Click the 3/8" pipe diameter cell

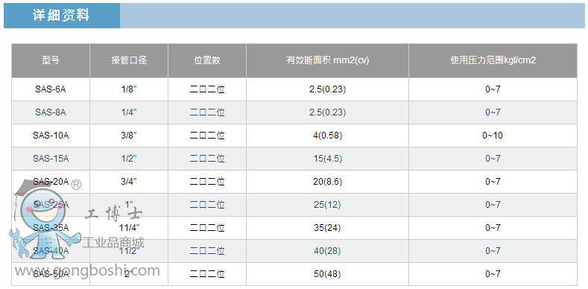[x=129, y=136]
